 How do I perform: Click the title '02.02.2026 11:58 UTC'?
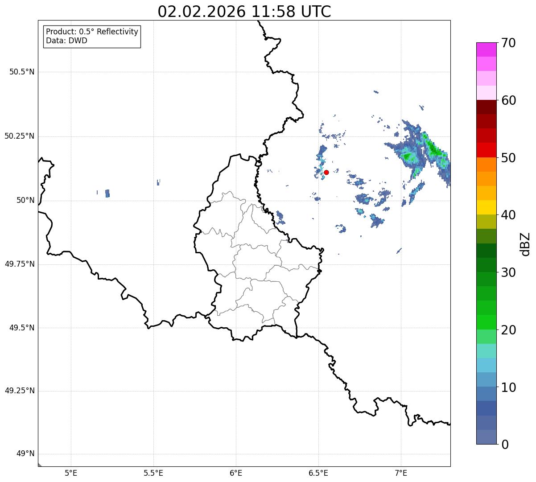[244, 12]
